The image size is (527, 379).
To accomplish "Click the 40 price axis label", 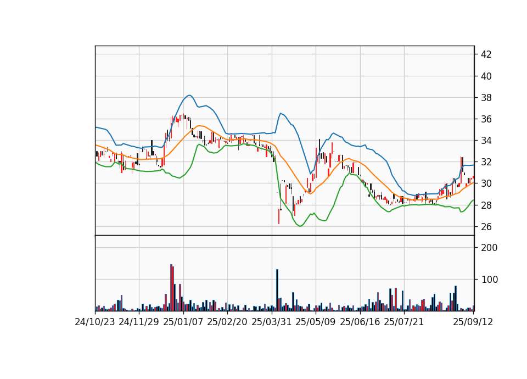I will [486, 76].
